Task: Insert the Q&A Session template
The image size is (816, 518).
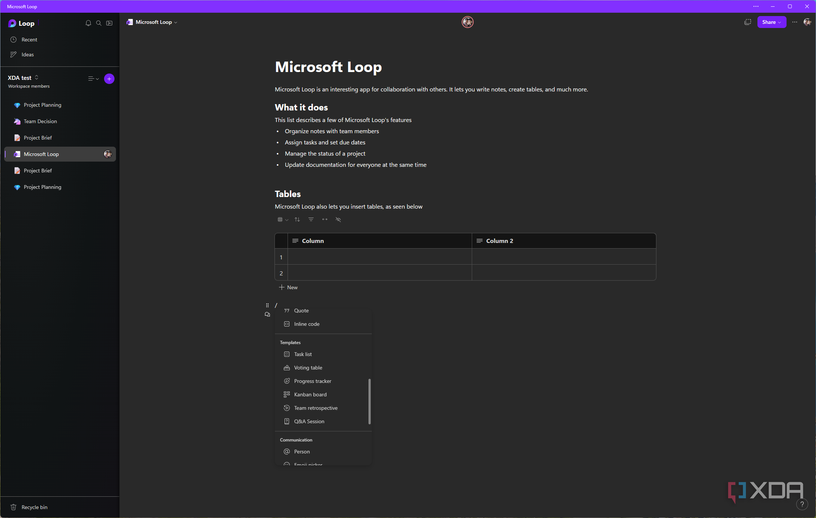Action: tap(323, 421)
